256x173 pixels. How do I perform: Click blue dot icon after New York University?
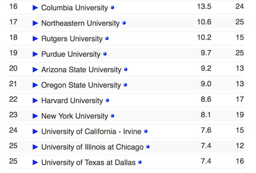point(112,116)
